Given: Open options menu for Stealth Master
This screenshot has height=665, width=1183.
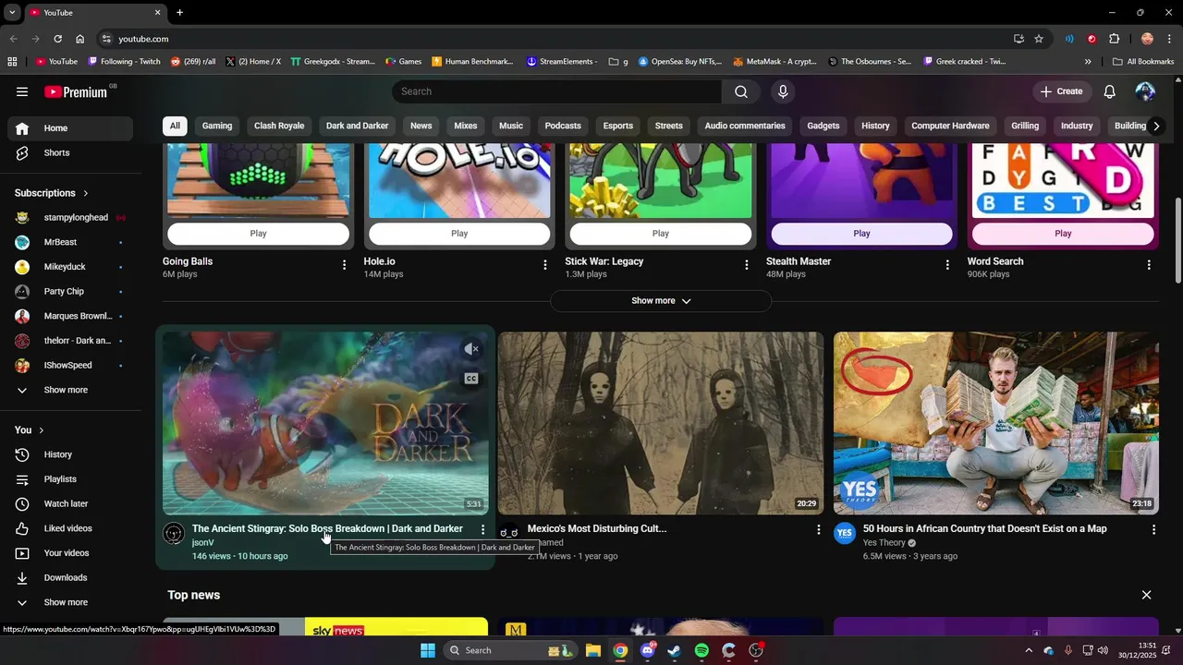Looking at the screenshot, I should tap(947, 265).
